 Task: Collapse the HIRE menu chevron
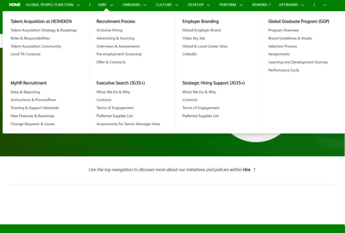click(x=111, y=5)
